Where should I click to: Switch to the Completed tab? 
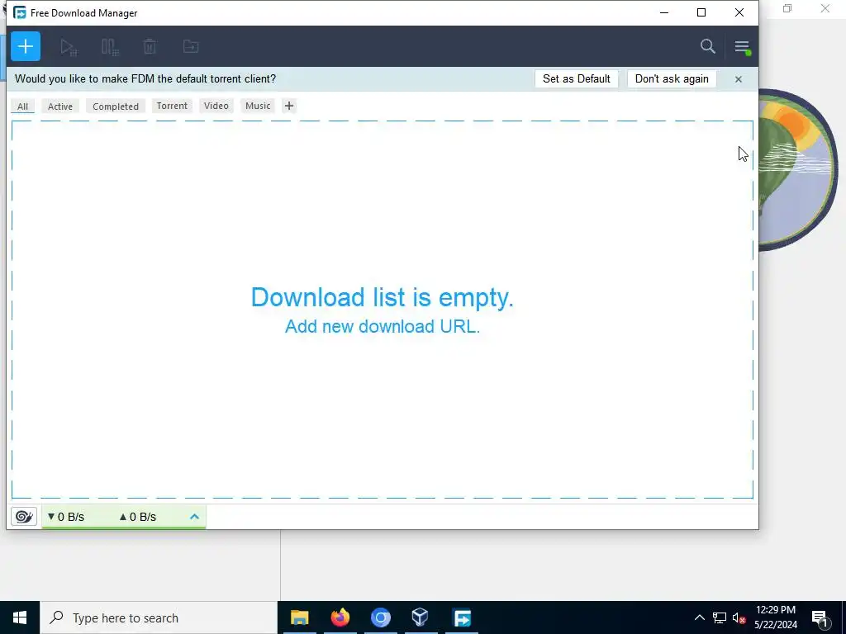[x=116, y=106]
